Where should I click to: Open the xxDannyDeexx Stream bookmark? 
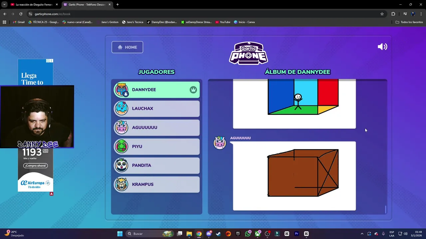tap(196, 22)
